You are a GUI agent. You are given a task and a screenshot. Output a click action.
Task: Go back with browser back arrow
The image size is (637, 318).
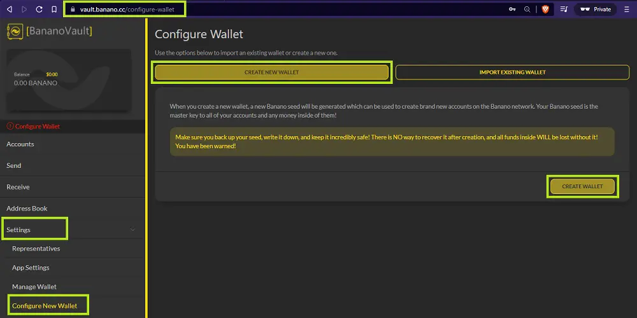10,10
